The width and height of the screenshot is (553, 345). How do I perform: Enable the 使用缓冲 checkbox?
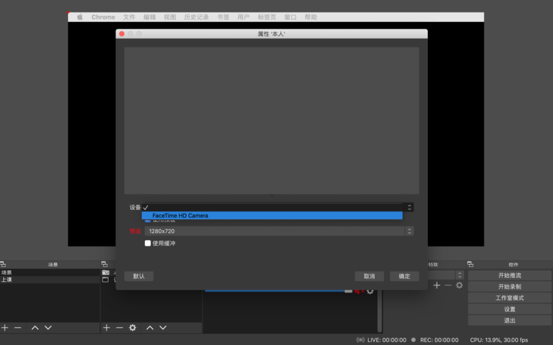pyautogui.click(x=148, y=243)
